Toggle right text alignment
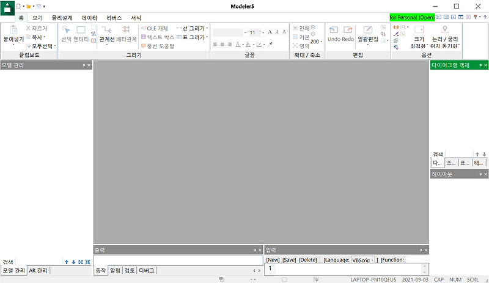The image size is (489, 283). [230, 44]
